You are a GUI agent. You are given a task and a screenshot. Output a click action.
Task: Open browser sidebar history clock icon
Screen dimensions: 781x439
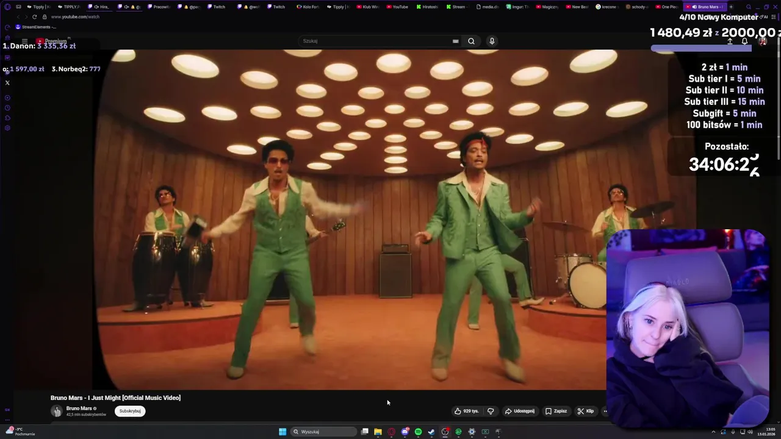[x=7, y=108]
